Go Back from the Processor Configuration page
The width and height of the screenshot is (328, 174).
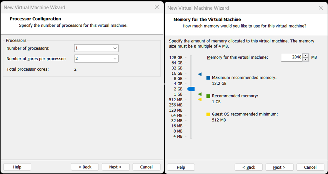pos(85,167)
